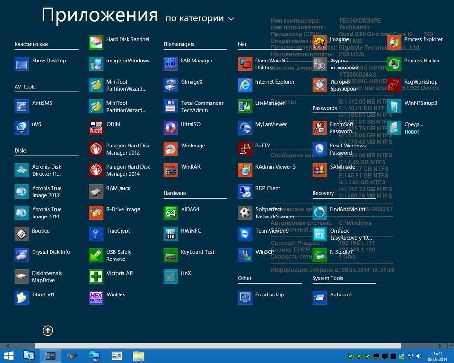Open the WinHex icon

pyautogui.click(x=96, y=298)
